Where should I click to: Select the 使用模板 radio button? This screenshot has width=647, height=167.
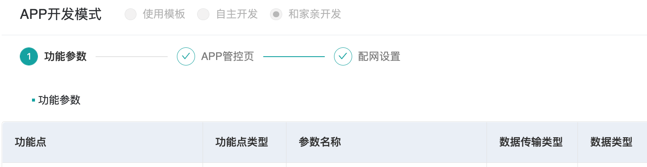tap(131, 14)
